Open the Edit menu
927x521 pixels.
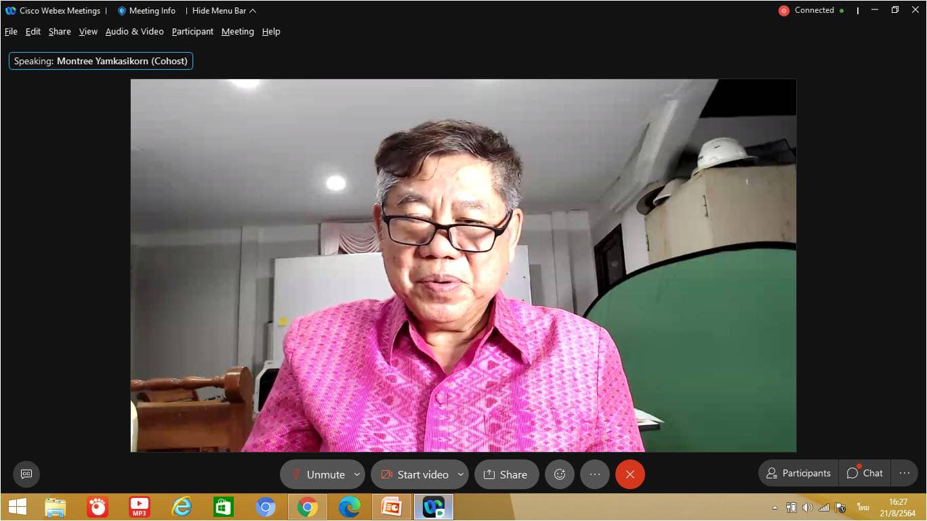pos(33,31)
